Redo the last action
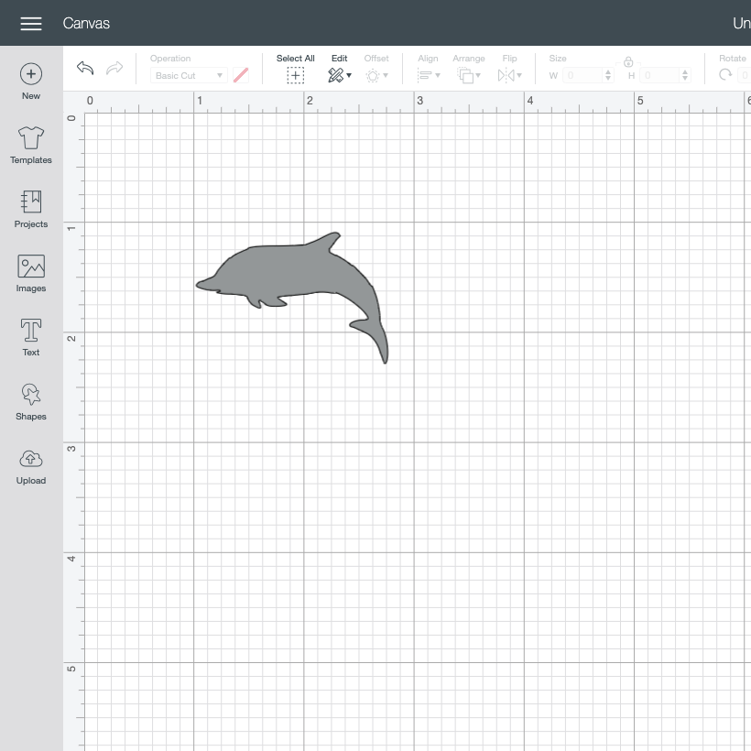The image size is (751, 751). (x=114, y=68)
